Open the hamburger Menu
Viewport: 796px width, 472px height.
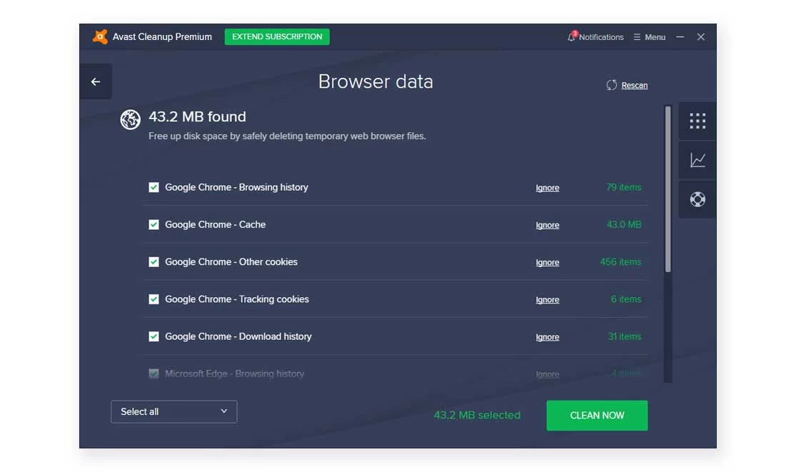coord(649,37)
